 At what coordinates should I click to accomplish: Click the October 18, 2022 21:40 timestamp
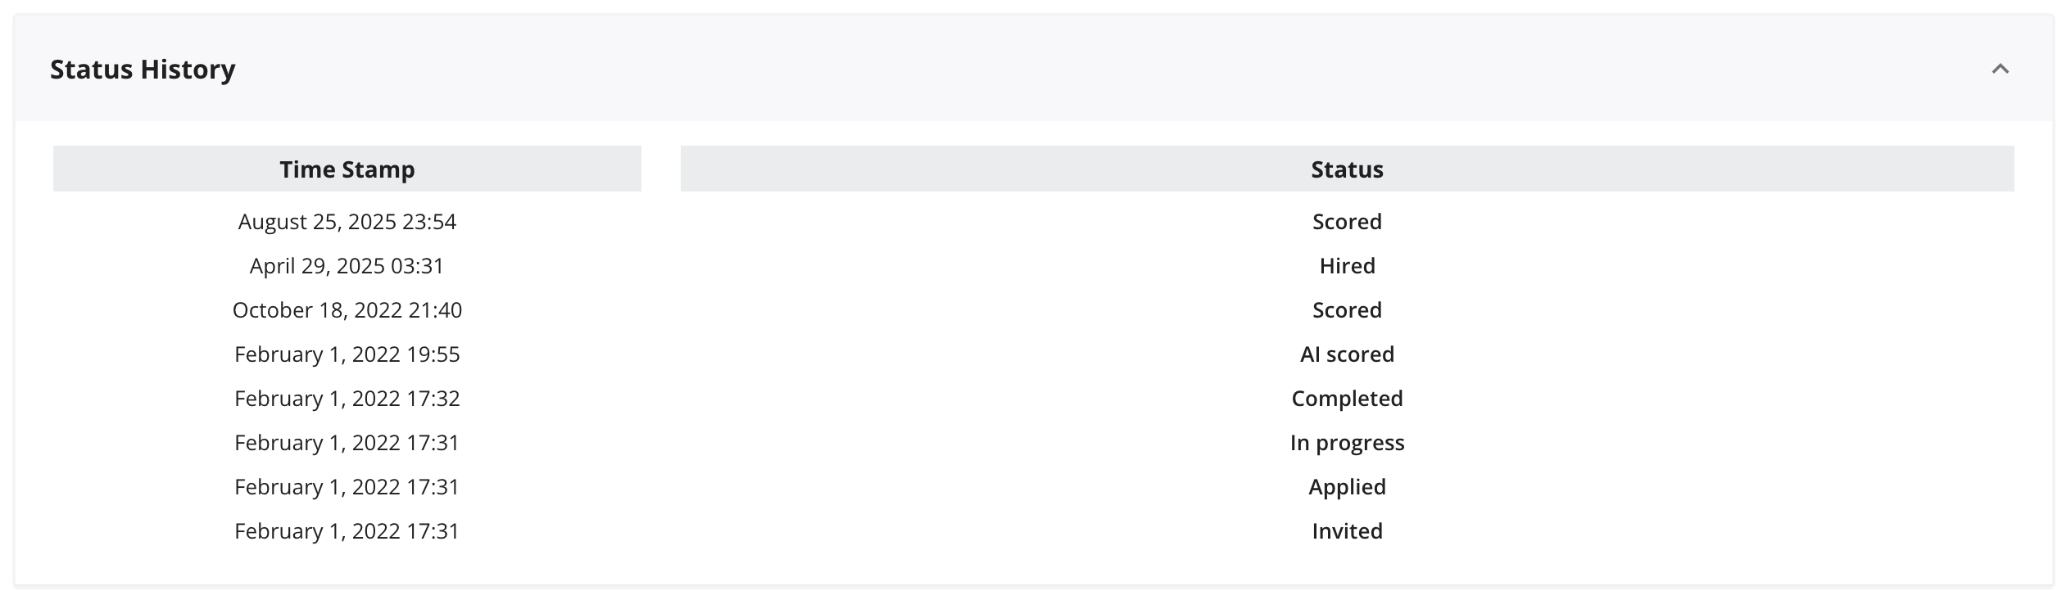(347, 310)
